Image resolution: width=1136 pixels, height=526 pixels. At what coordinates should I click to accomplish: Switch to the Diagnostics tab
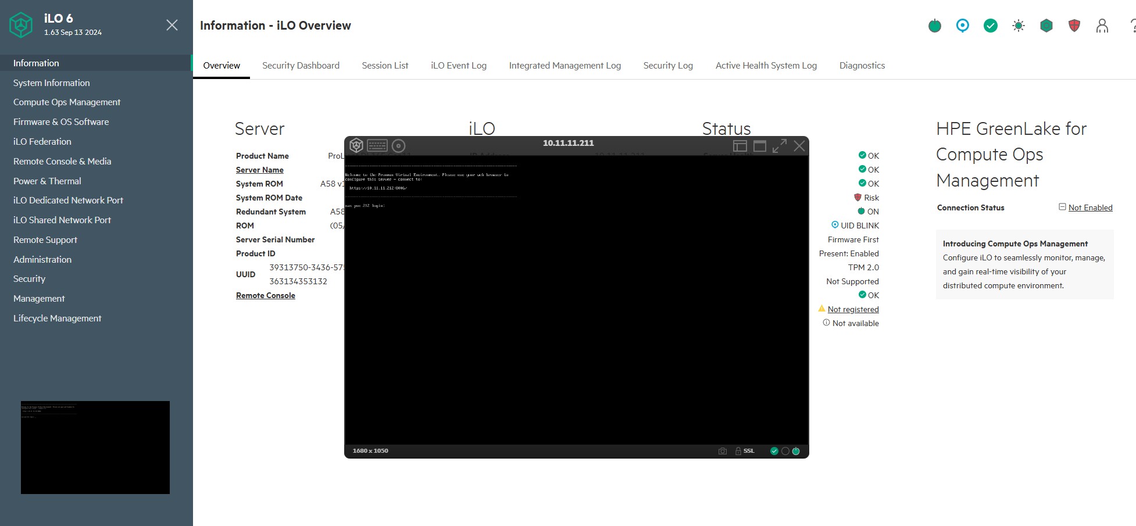coord(862,66)
